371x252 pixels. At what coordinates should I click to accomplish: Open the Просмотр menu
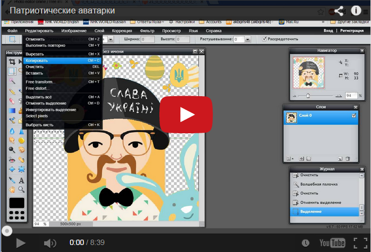[171, 31]
